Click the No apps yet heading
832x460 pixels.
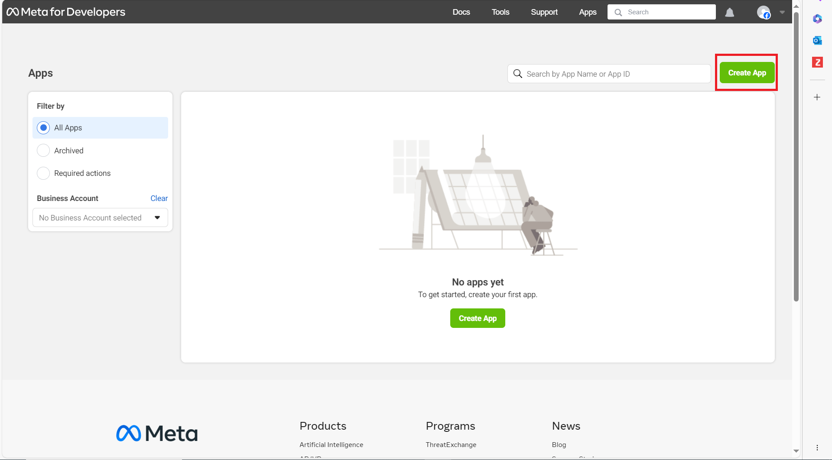478,282
